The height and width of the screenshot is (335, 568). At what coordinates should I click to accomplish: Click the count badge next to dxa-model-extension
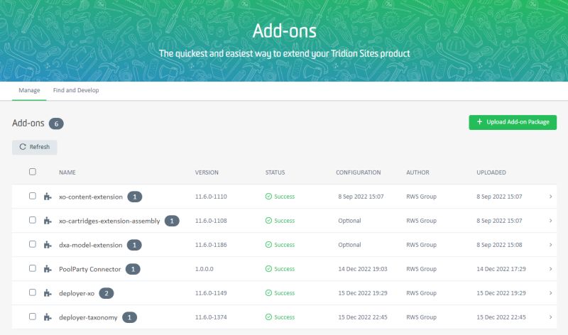pos(134,245)
